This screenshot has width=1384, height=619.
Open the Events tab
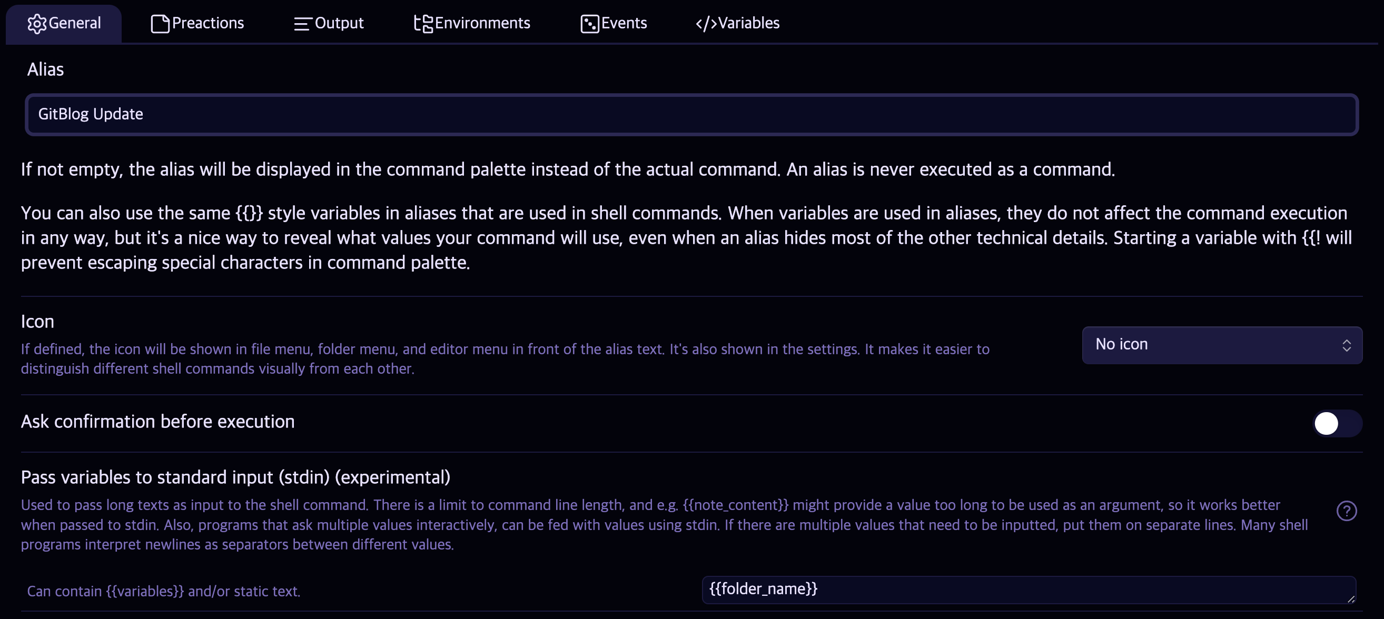coord(614,23)
